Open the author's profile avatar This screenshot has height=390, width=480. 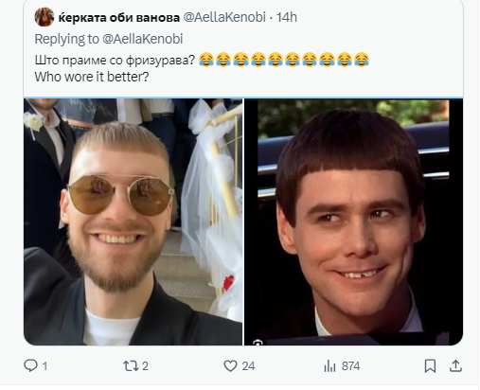click(x=44, y=17)
